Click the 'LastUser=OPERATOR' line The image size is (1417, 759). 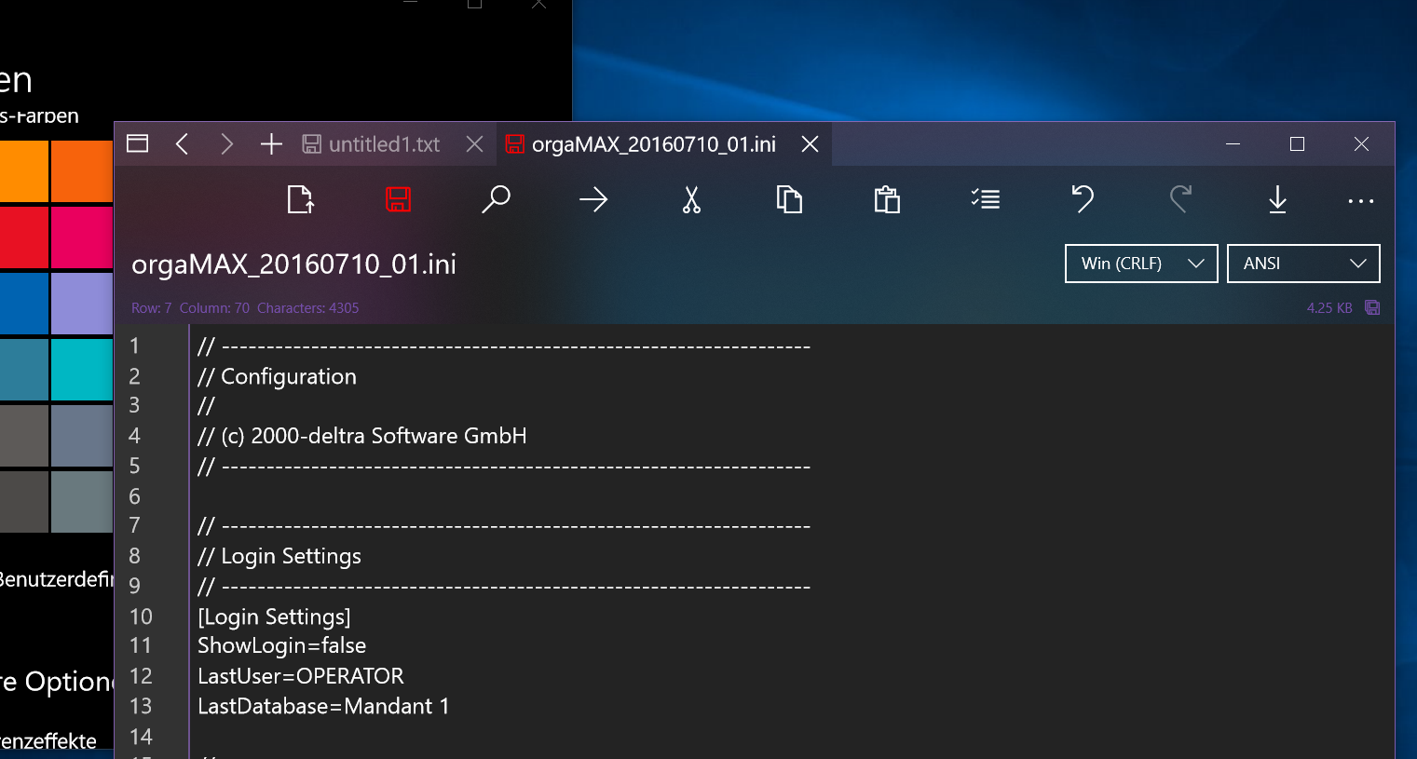(x=301, y=676)
